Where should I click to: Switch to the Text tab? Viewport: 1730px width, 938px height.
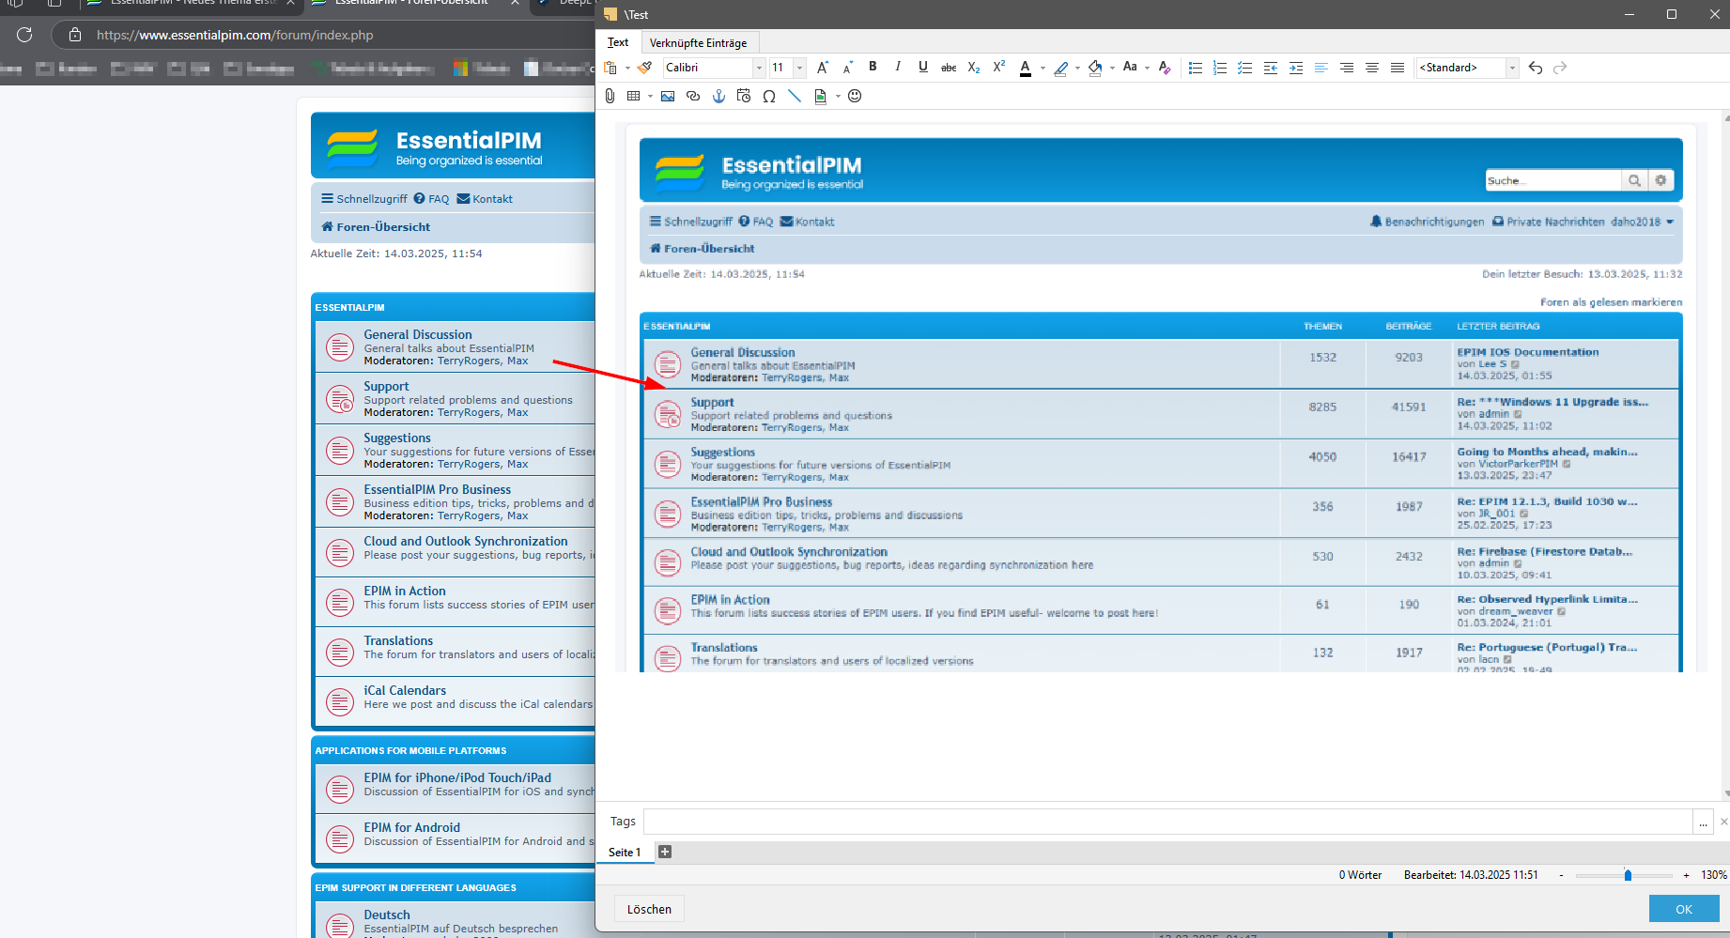click(x=618, y=42)
